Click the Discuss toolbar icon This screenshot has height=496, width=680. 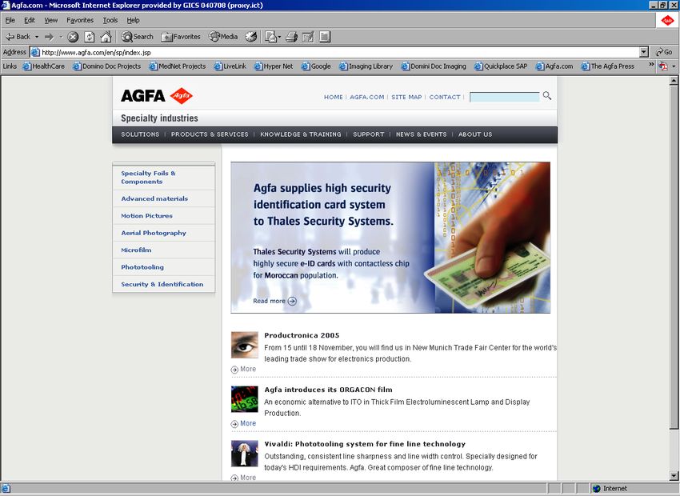[325, 37]
